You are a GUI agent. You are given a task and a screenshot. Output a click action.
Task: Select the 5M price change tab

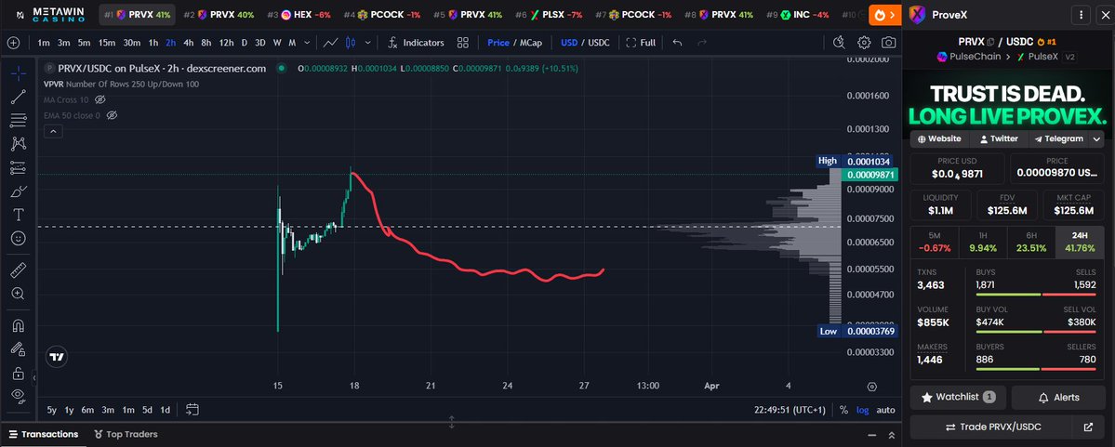click(x=934, y=242)
